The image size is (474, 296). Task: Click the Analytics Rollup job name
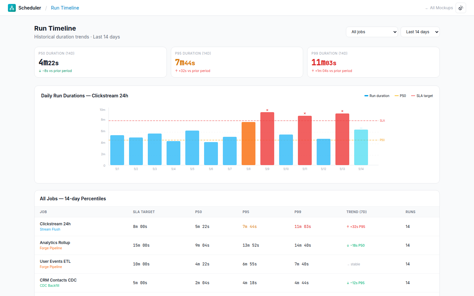tap(55, 243)
